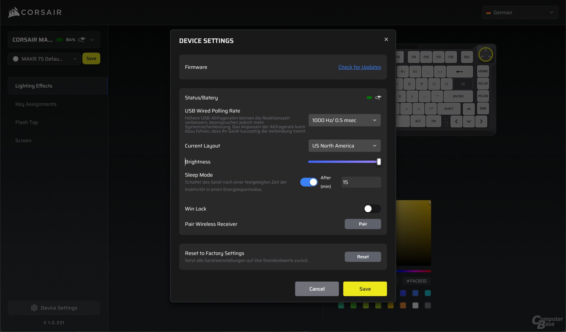The width and height of the screenshot is (566, 332).
Task: Click the Pair button for wireless receiver
Action: click(363, 224)
